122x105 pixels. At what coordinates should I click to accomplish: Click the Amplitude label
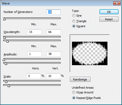(10, 54)
